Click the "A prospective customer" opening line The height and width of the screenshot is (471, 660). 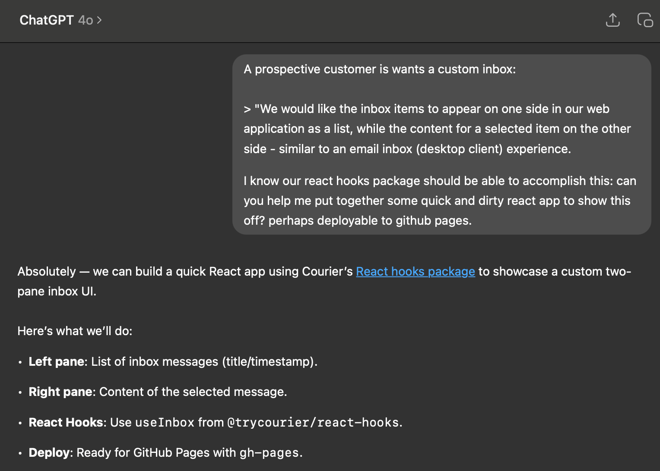click(380, 69)
